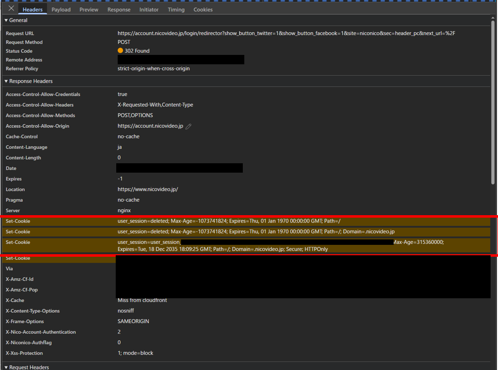The image size is (498, 370).
Task: Open the Cookies tab
Action: tap(203, 9)
